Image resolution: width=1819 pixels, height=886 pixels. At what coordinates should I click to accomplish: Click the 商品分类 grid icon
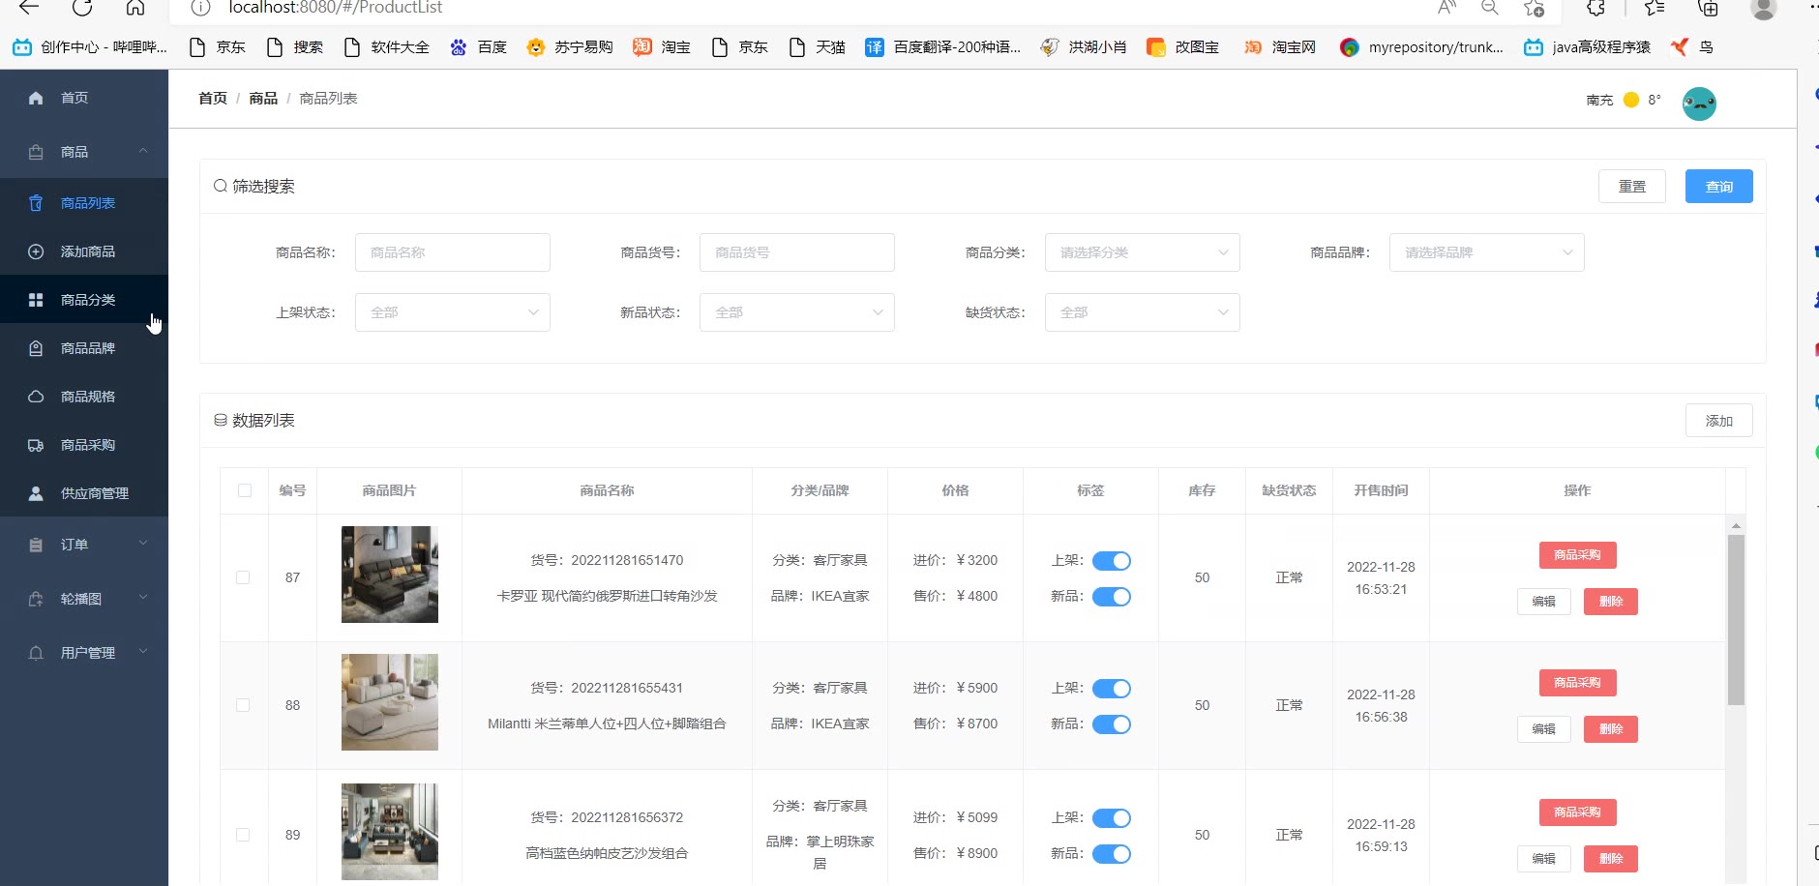coord(36,300)
